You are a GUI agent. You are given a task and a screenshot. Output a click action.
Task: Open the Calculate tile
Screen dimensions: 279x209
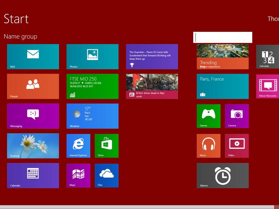(x=268, y=57)
